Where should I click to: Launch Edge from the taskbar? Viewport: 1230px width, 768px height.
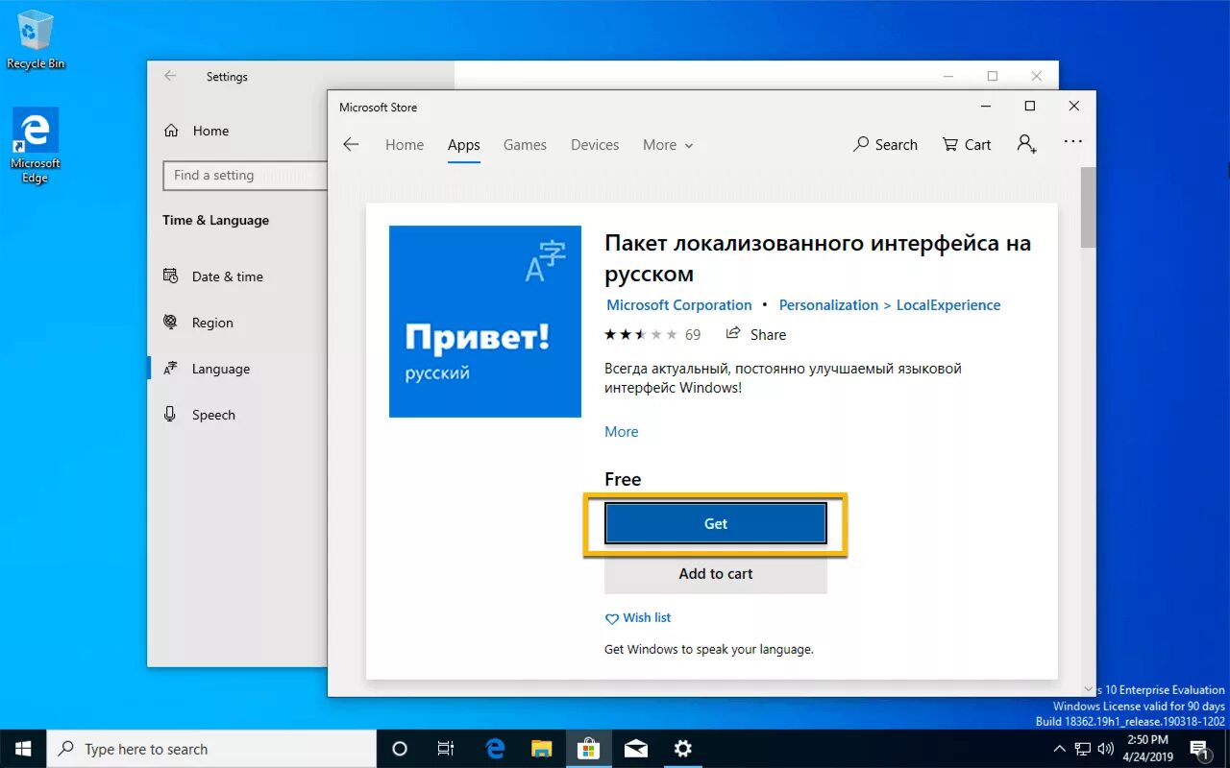pyautogui.click(x=495, y=749)
